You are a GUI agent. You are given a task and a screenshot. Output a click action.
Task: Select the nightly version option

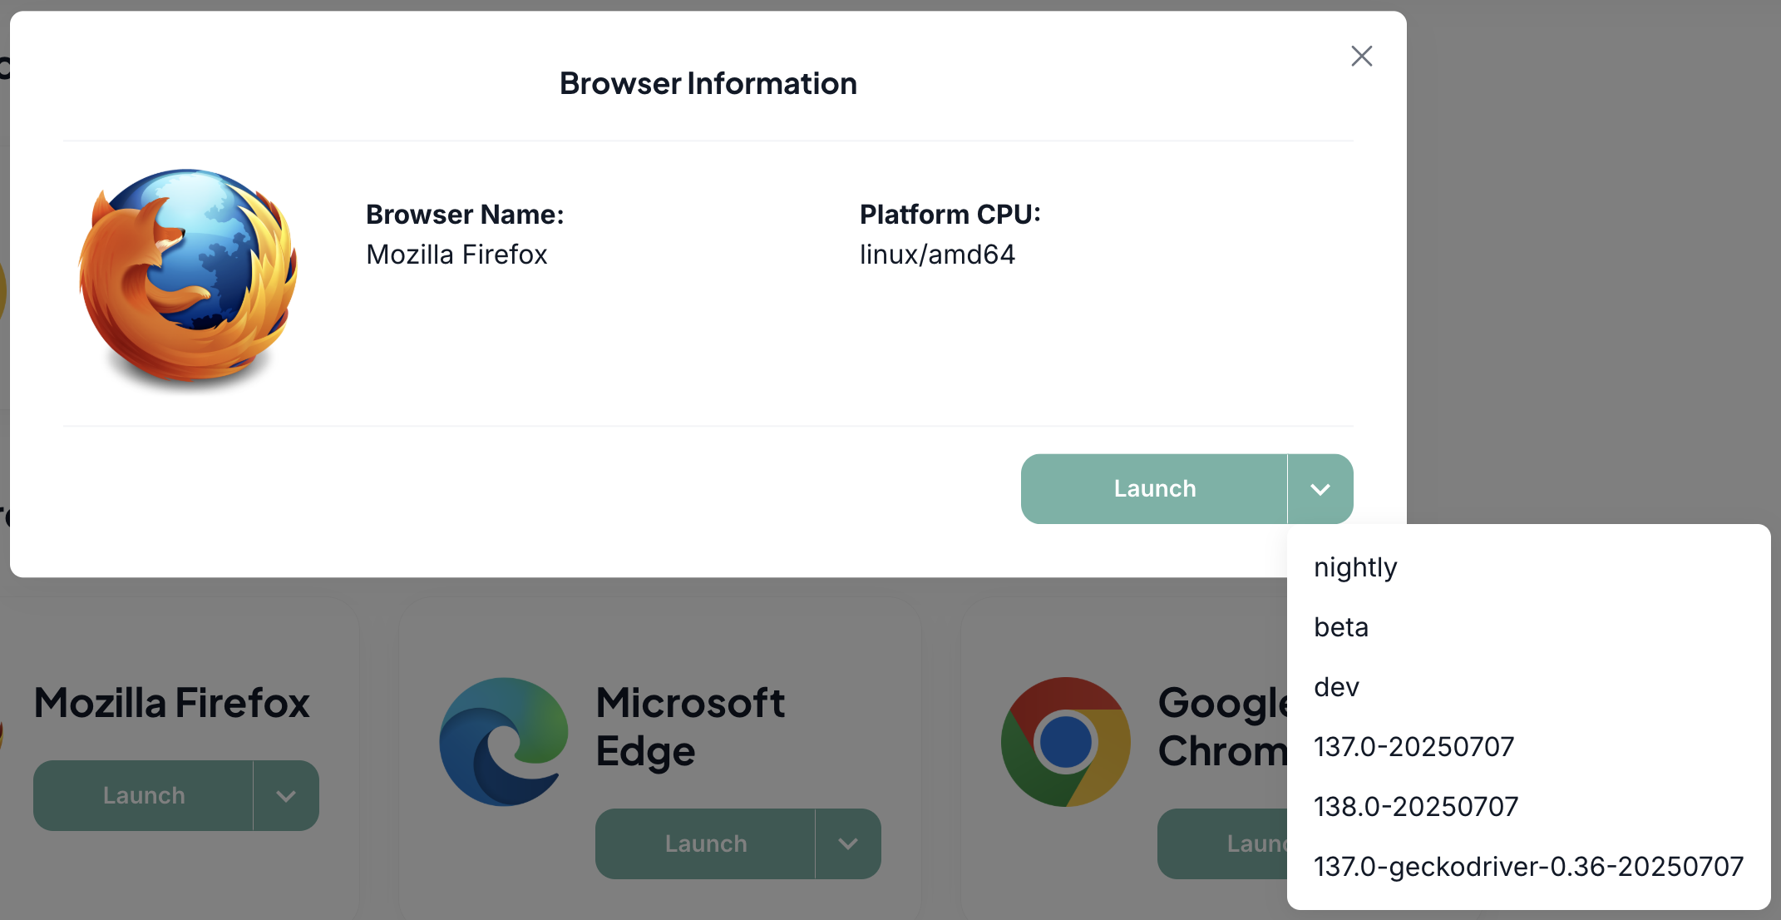click(1528, 567)
